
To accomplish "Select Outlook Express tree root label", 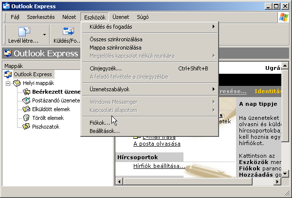I will pyautogui.click(x=33, y=74).
